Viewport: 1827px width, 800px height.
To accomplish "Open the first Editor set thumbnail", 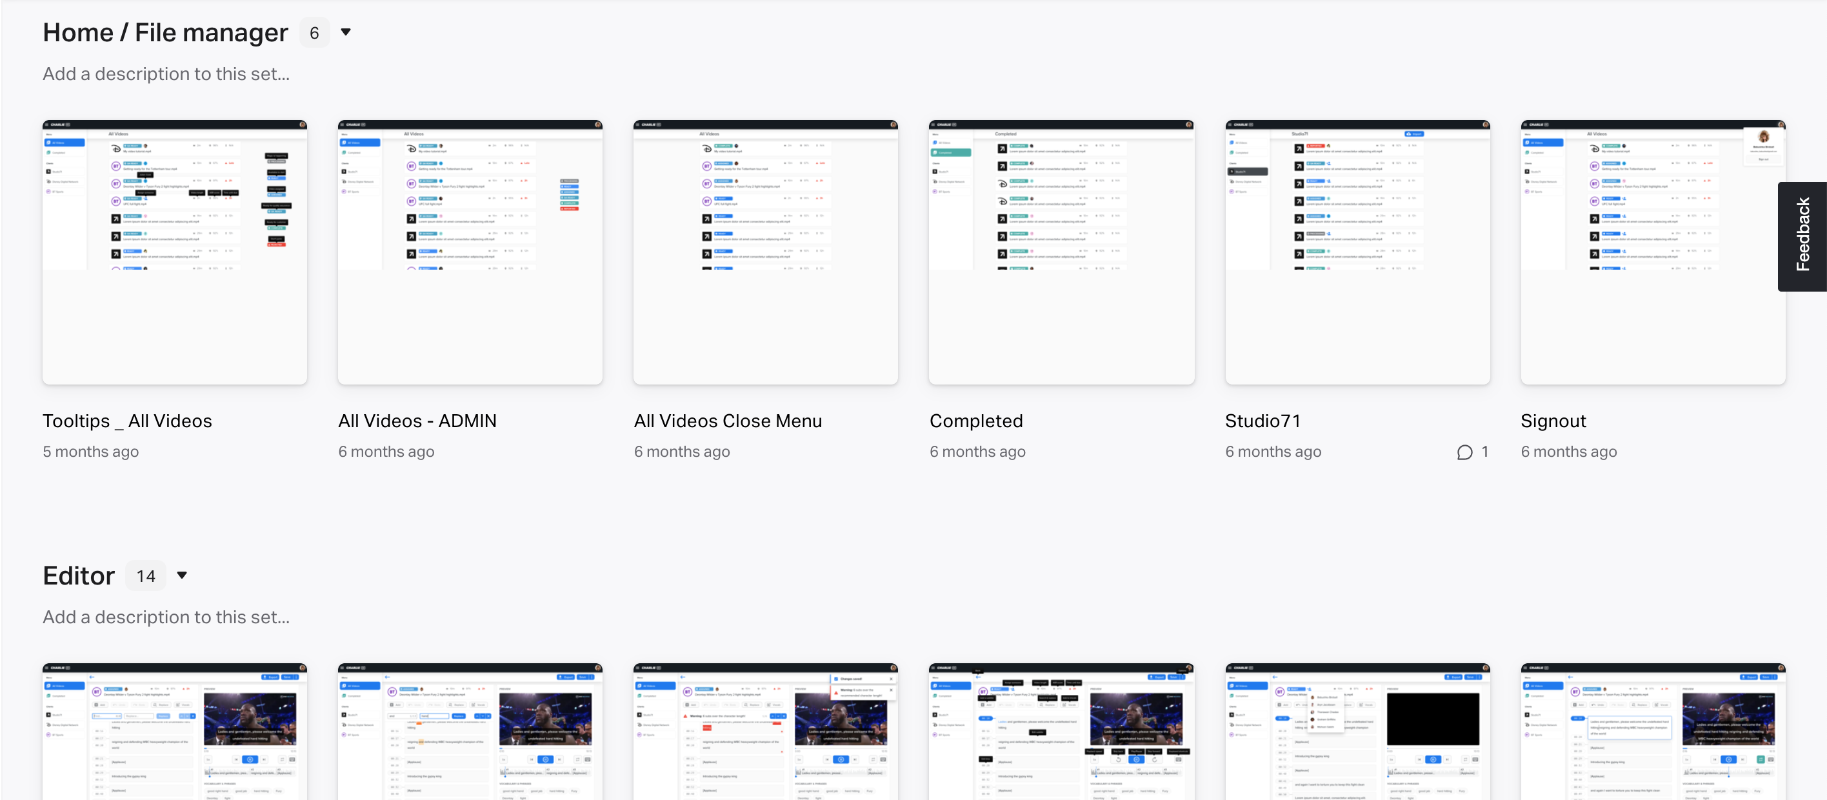I will [174, 730].
